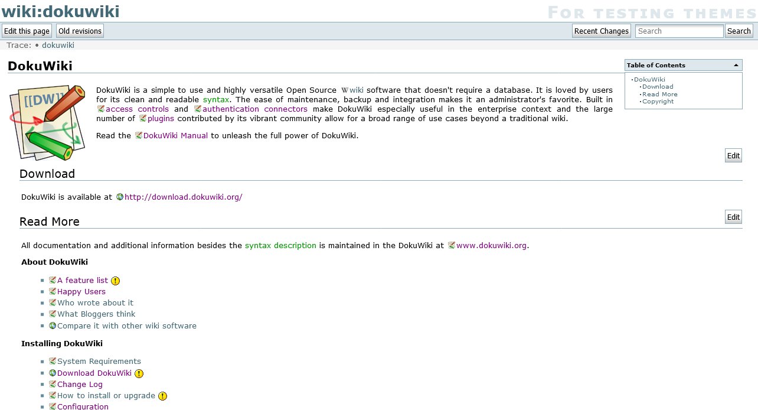Click the Installing DokuWiki bold heading

point(62,344)
